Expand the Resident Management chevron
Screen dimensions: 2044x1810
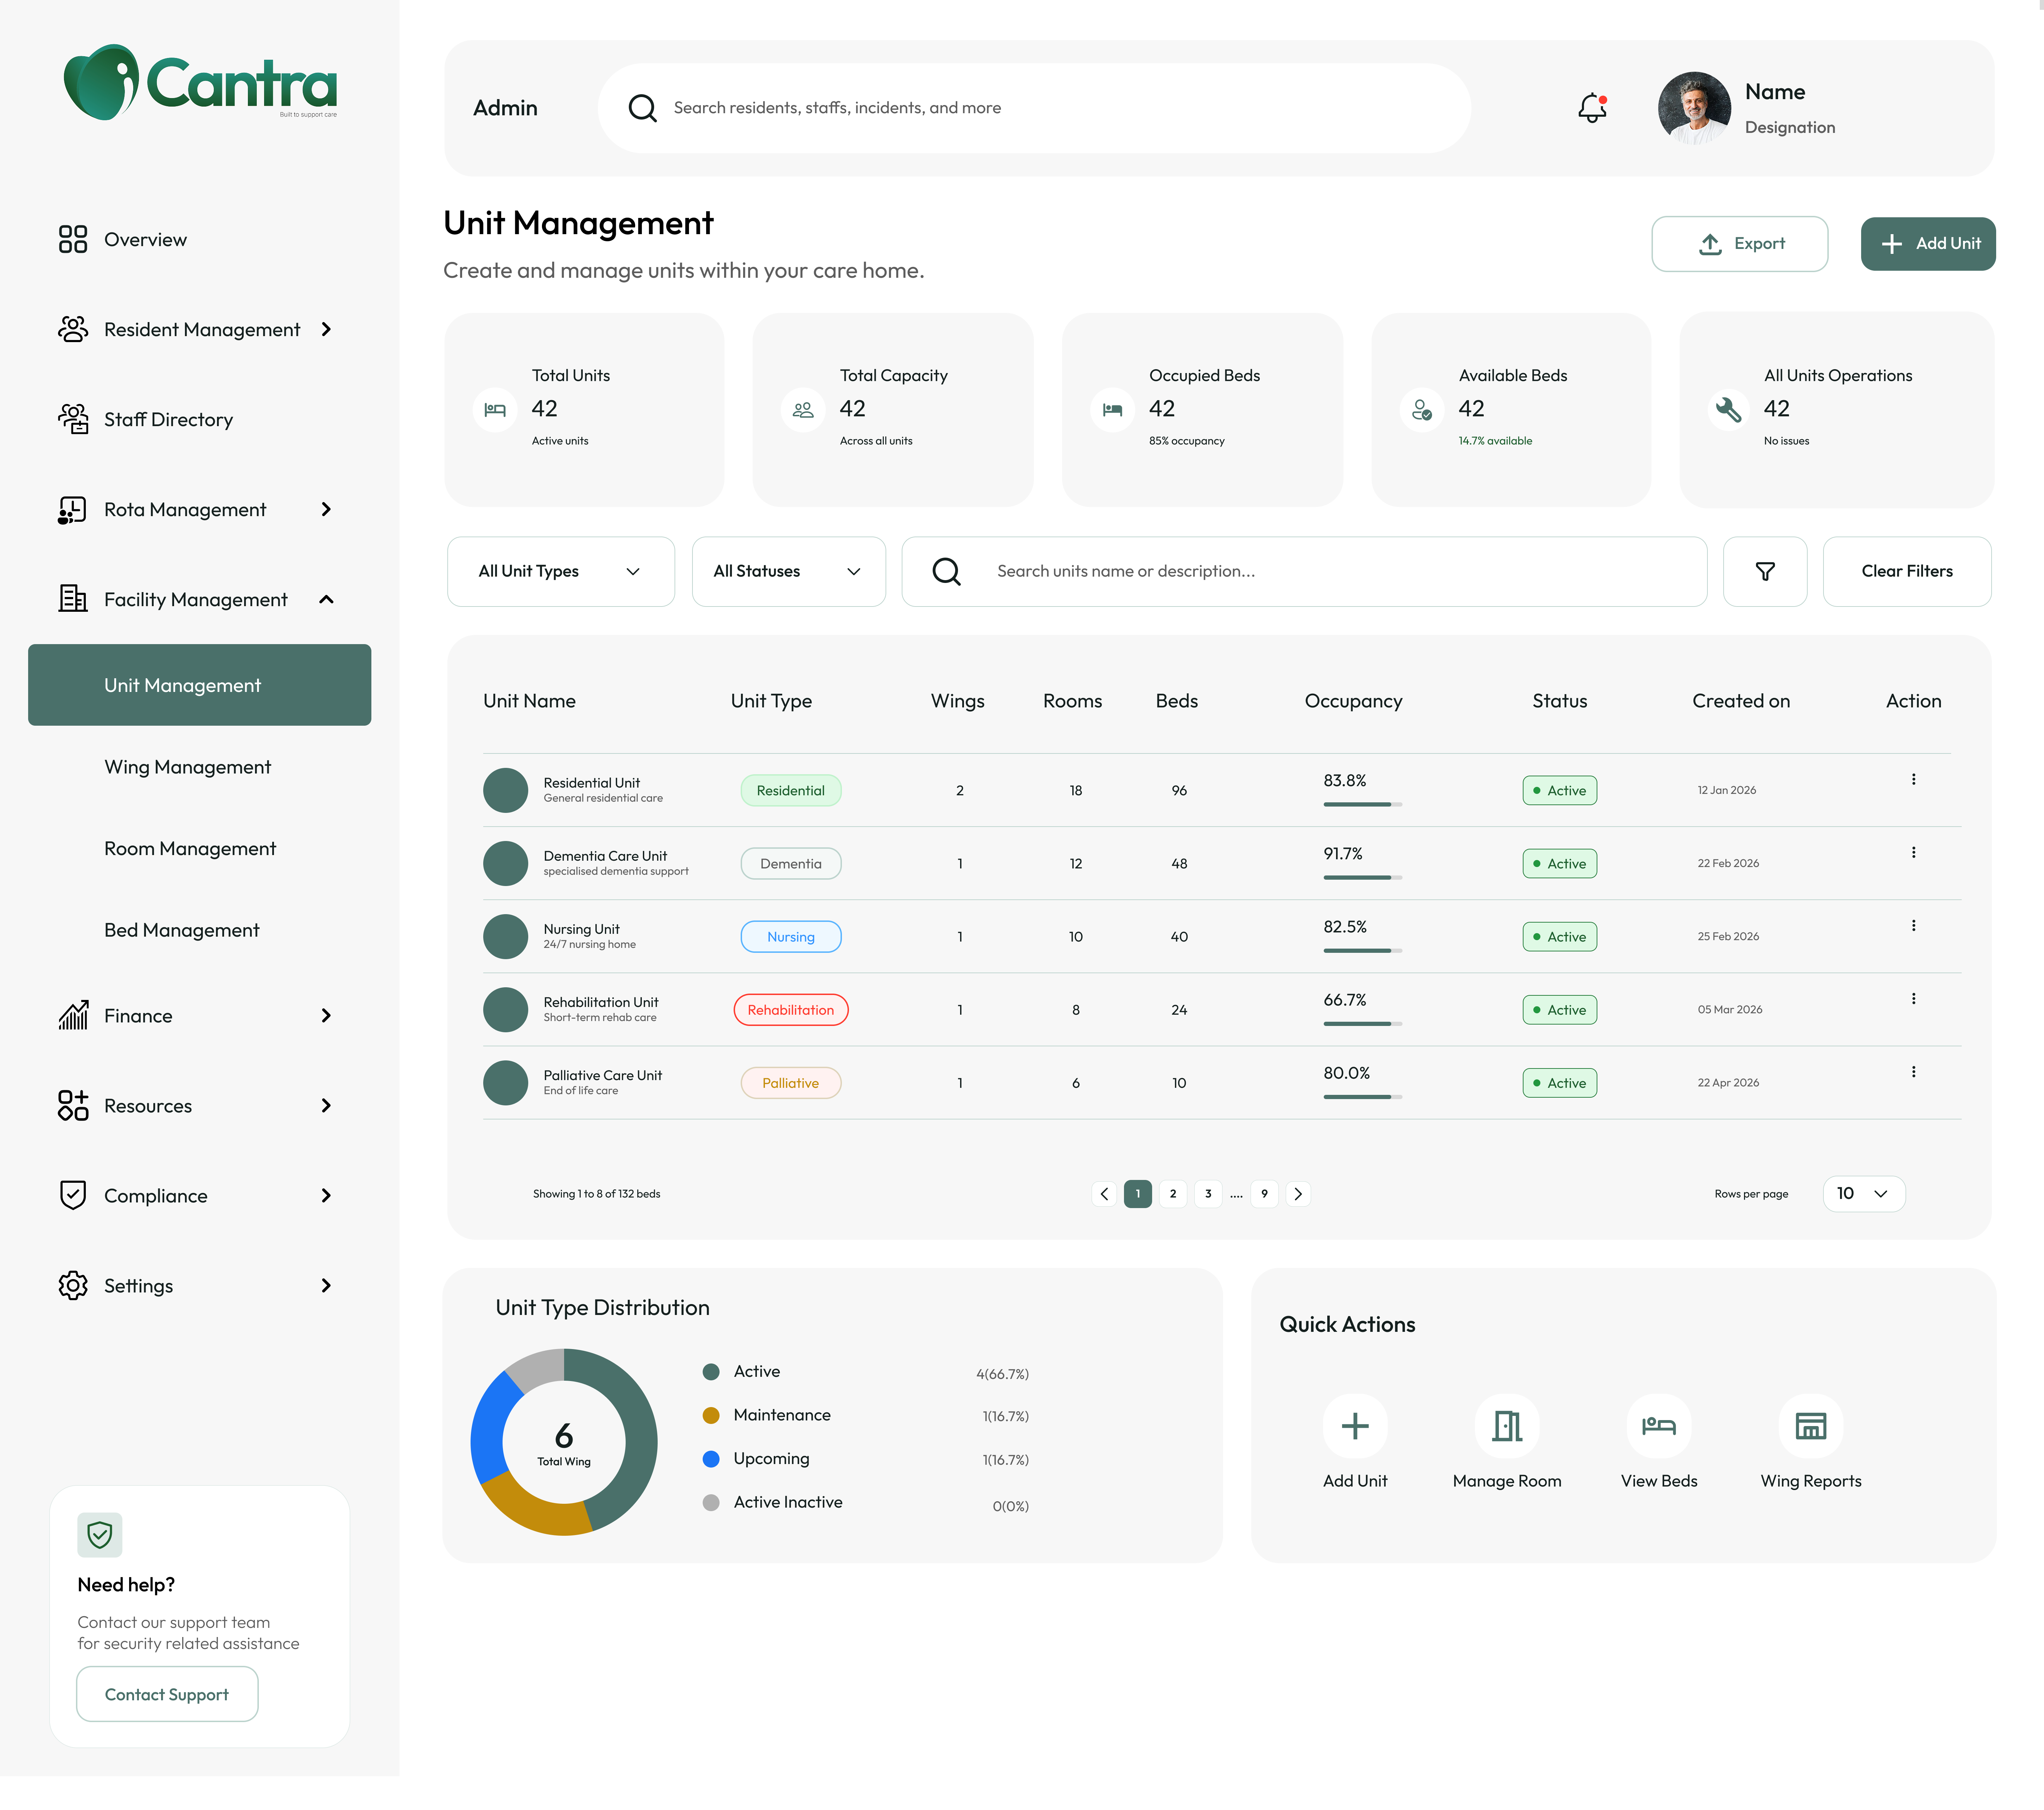point(326,329)
